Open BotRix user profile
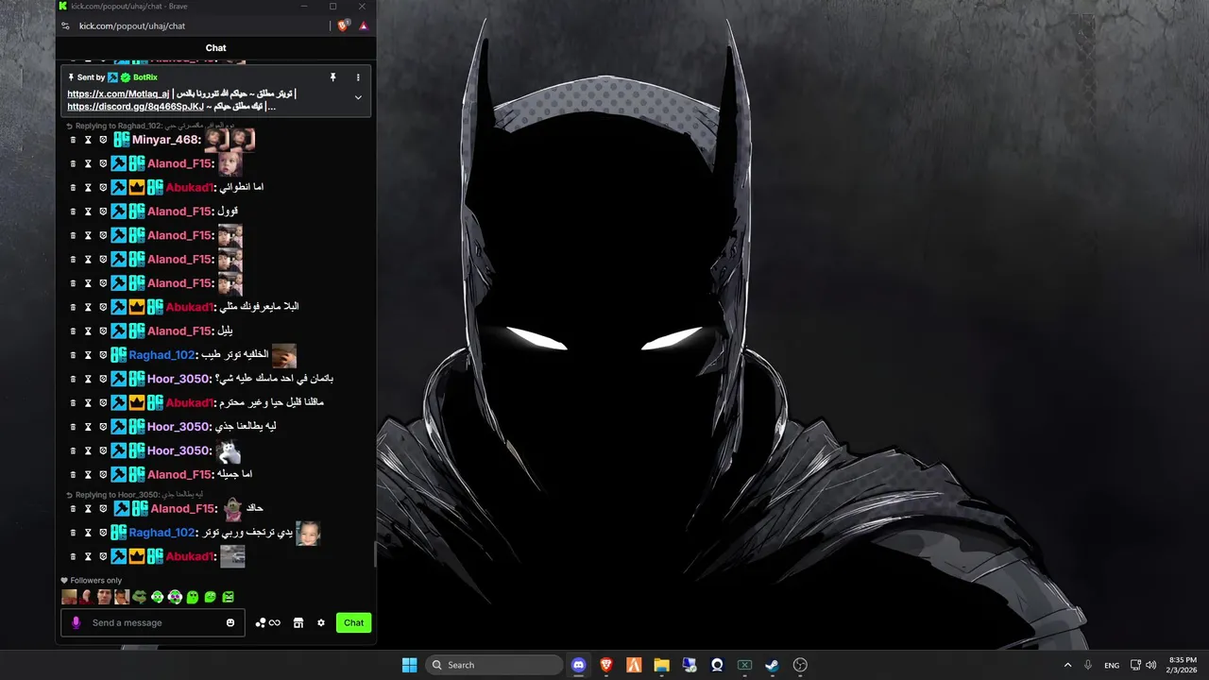Image resolution: width=1209 pixels, height=680 pixels. click(145, 77)
